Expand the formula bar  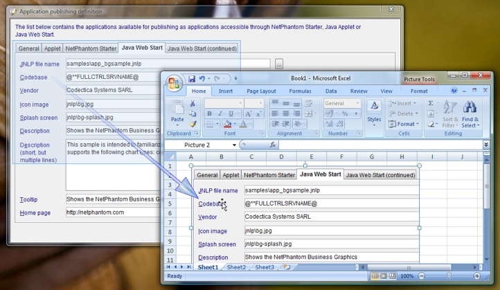point(486,145)
